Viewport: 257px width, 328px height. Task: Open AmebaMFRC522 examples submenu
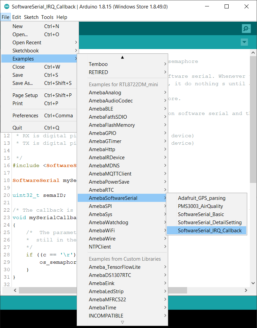[123, 300]
